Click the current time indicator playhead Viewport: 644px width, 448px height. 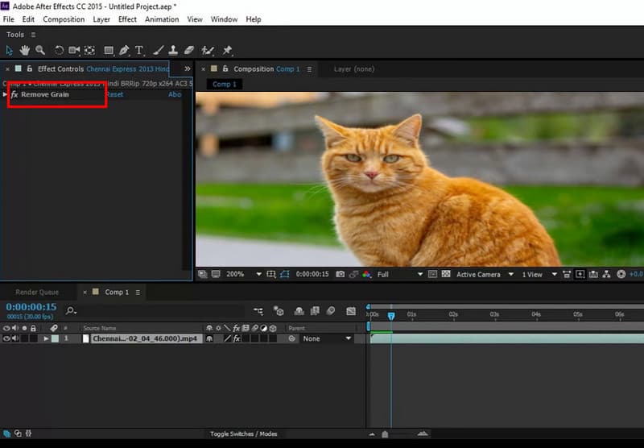pyautogui.click(x=391, y=316)
